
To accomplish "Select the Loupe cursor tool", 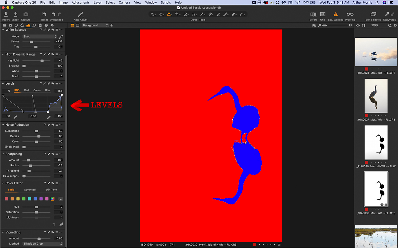I will tap(169, 14).
